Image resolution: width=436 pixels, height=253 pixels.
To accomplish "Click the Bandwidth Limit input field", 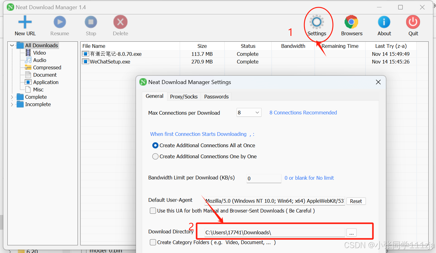I will click(x=264, y=178).
